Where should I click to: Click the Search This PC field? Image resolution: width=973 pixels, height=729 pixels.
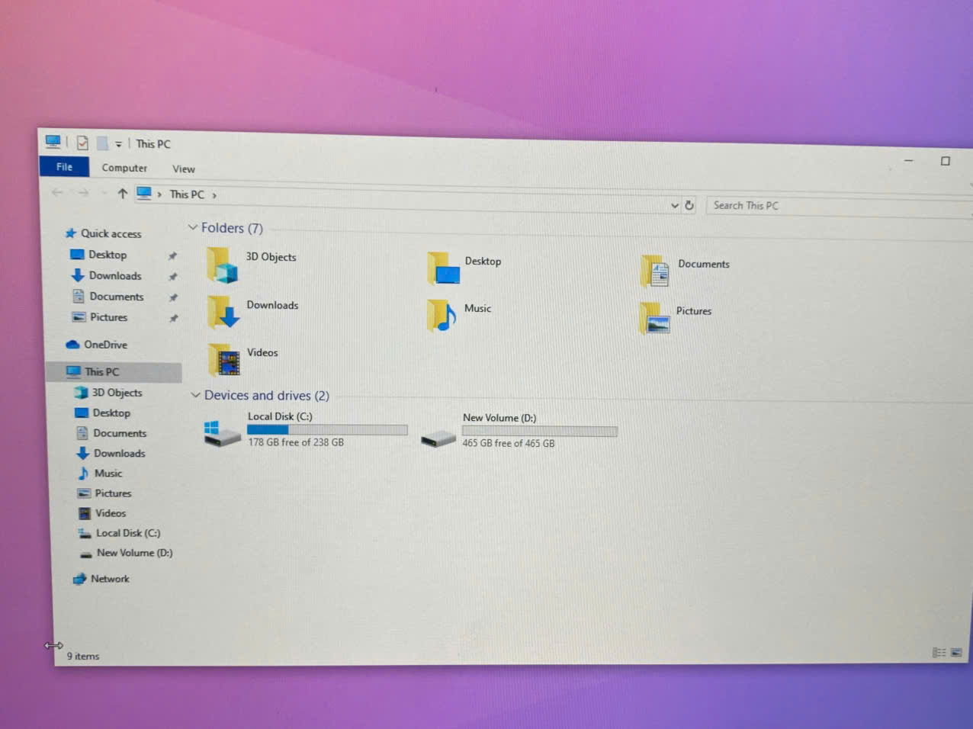click(839, 207)
